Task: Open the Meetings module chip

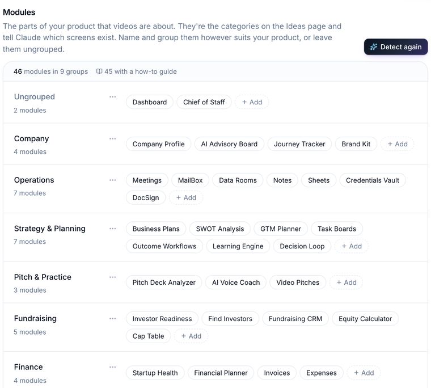Action: pyautogui.click(x=147, y=180)
